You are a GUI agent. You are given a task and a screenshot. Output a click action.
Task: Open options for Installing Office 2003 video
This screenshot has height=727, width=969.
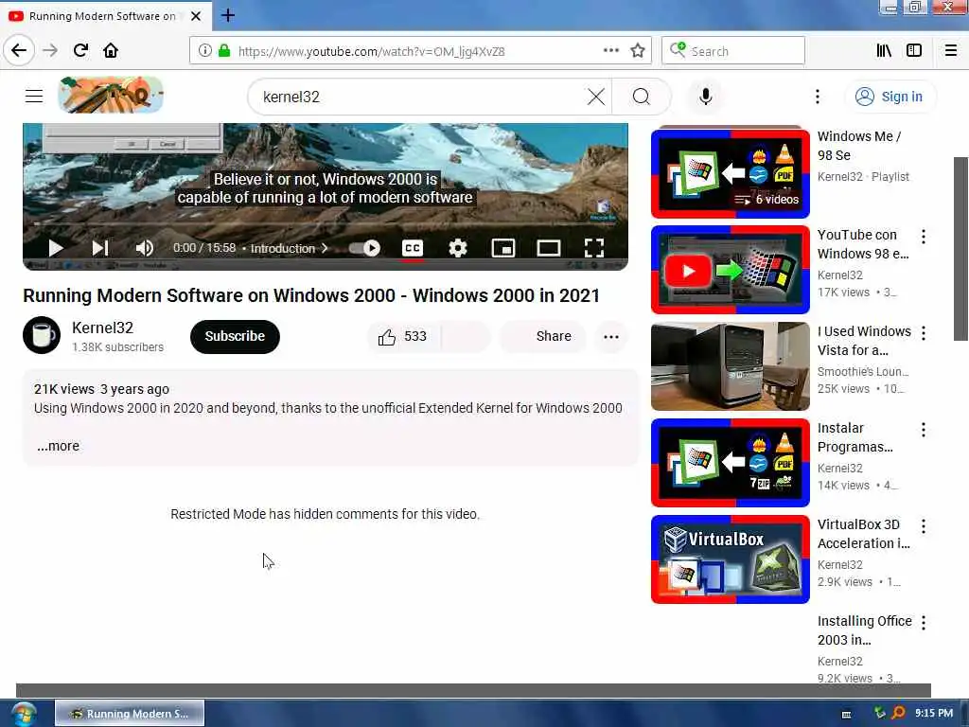[924, 622]
